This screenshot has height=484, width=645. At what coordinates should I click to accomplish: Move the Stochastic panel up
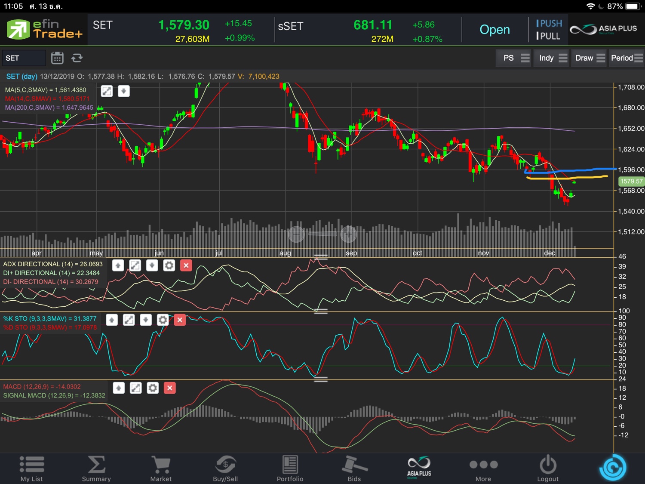coord(112,320)
